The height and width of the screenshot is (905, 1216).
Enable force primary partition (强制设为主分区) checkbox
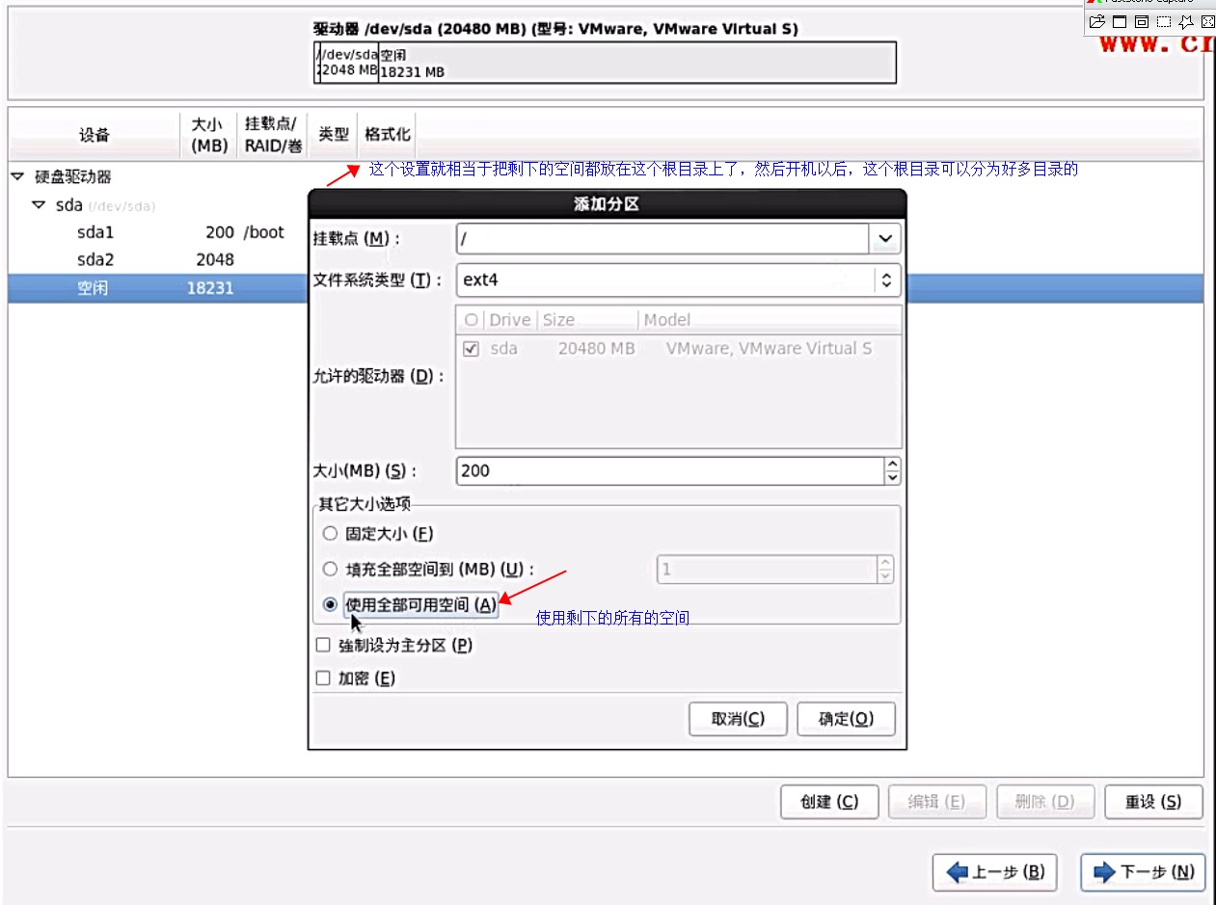(324, 646)
